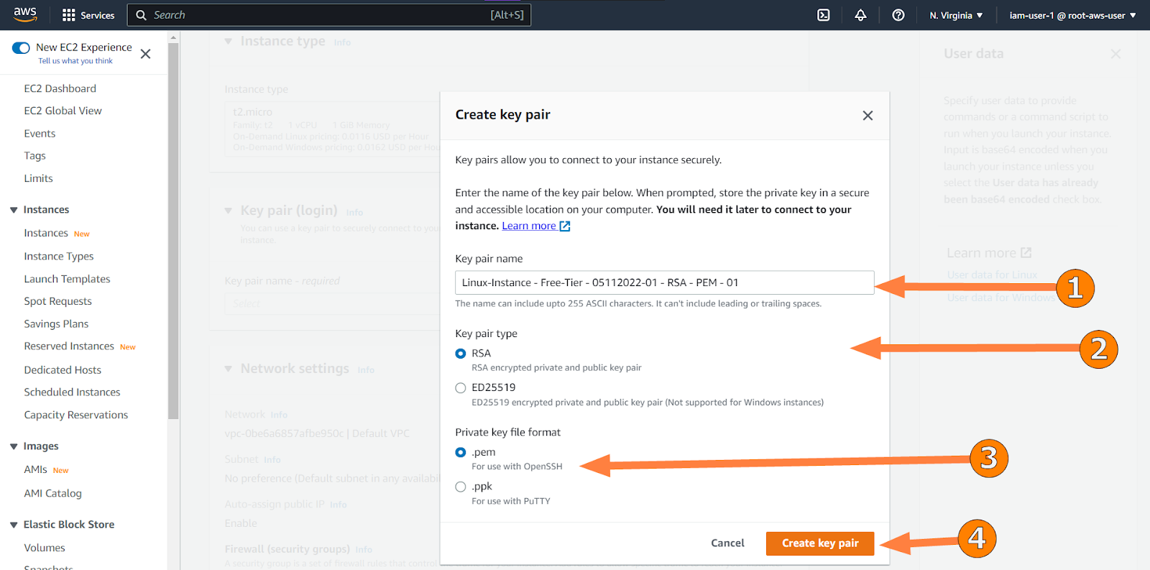Open Dedicated Hosts page

[x=63, y=370]
